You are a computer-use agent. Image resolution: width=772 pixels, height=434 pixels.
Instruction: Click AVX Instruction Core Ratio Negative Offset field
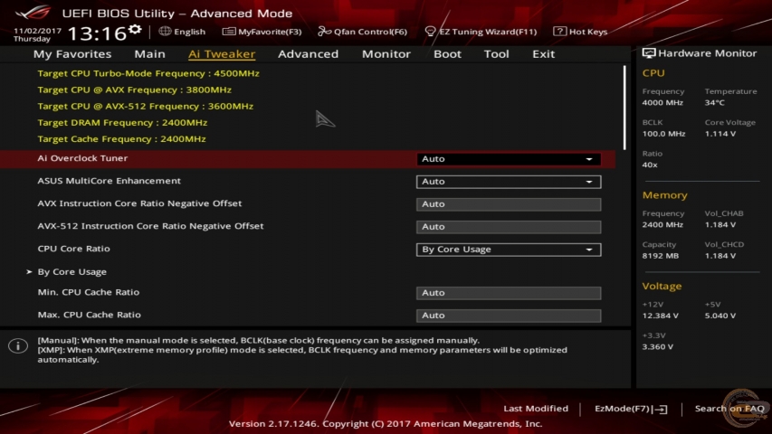[x=509, y=204]
